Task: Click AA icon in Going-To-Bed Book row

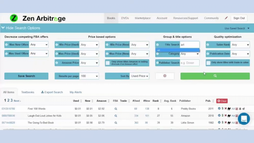Action: (x=233, y=123)
